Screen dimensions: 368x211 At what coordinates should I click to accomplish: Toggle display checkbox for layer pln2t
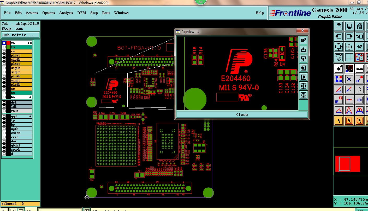(4, 55)
